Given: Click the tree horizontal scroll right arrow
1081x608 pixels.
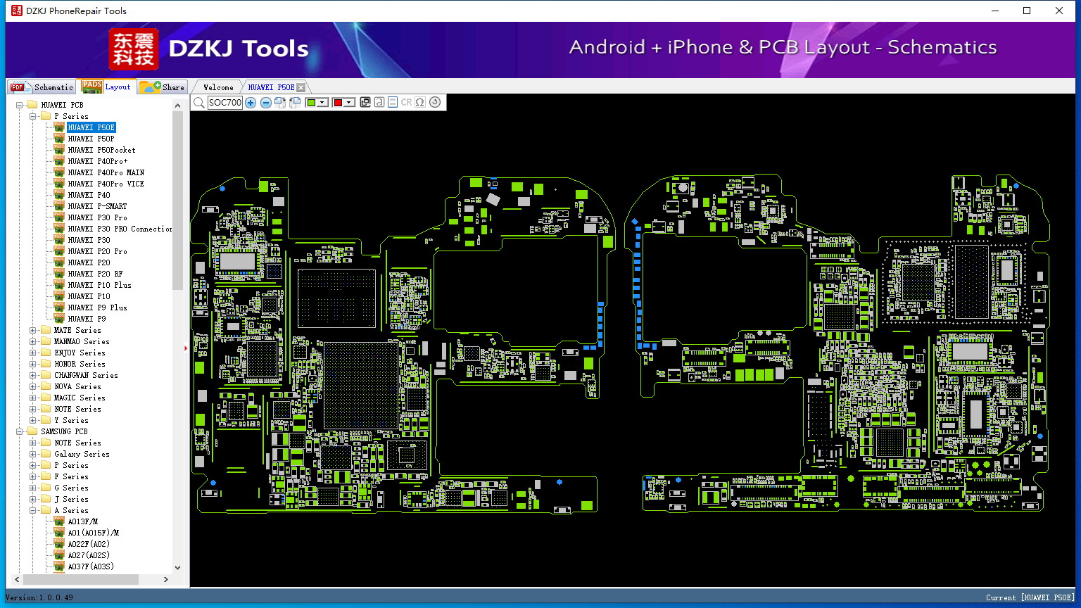Looking at the screenshot, I should pyautogui.click(x=166, y=579).
